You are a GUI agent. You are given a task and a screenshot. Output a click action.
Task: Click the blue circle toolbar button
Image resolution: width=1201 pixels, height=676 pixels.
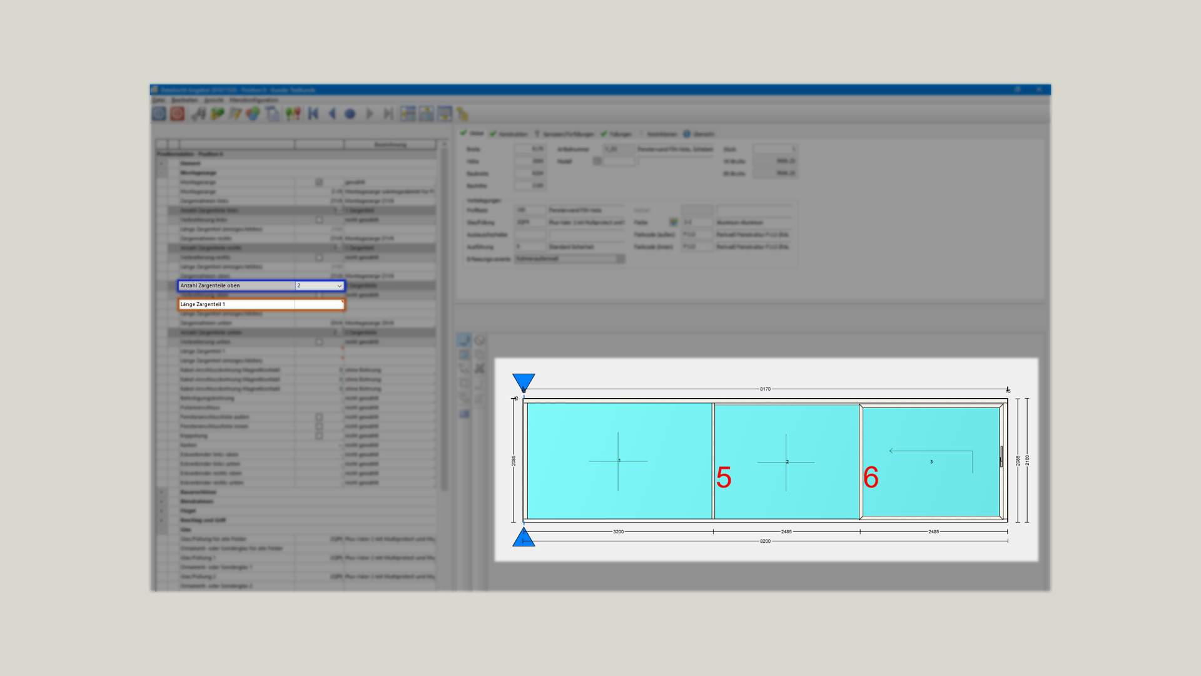[350, 114]
